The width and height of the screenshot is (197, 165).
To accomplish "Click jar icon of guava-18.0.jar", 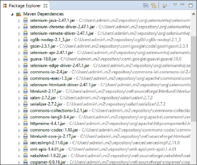I will [26, 59].
